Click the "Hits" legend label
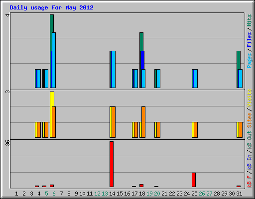This screenshot has height=199, width=255. (250, 20)
